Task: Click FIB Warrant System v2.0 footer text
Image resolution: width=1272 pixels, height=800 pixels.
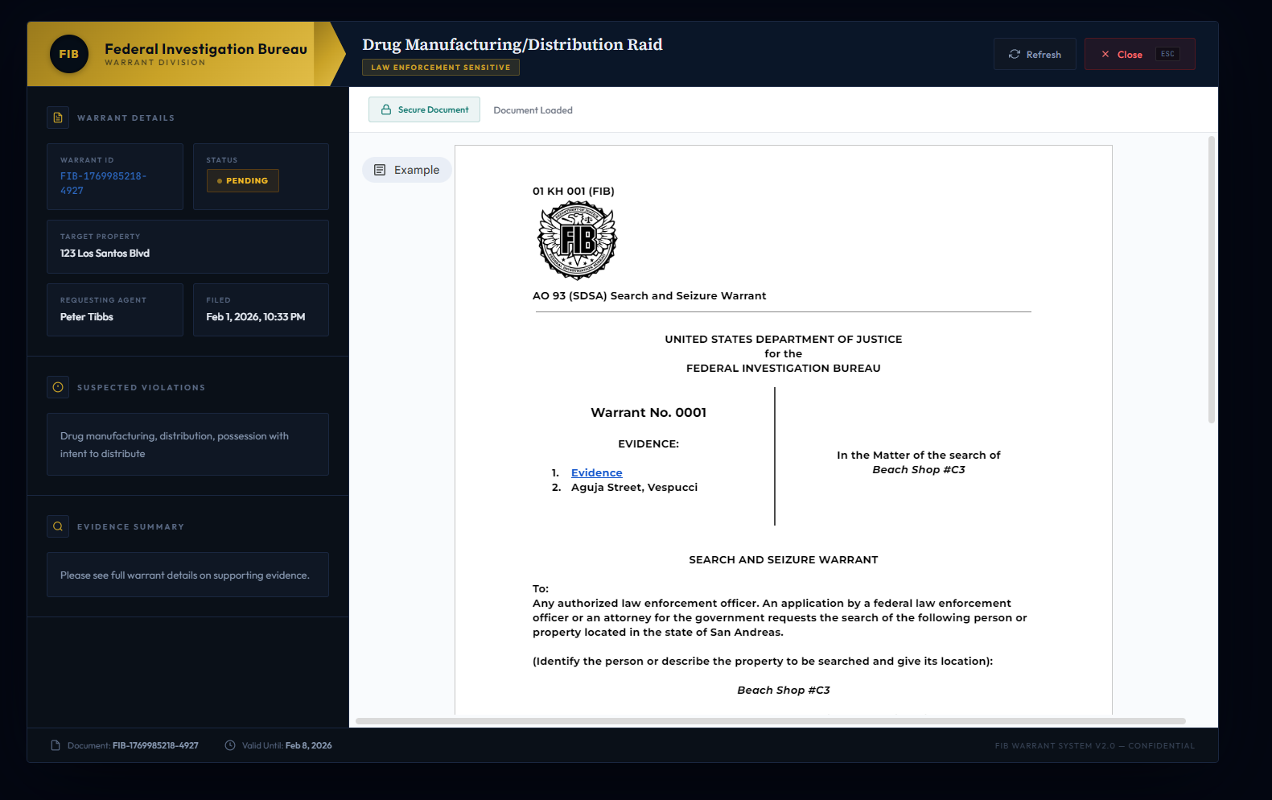Action: click(1095, 746)
